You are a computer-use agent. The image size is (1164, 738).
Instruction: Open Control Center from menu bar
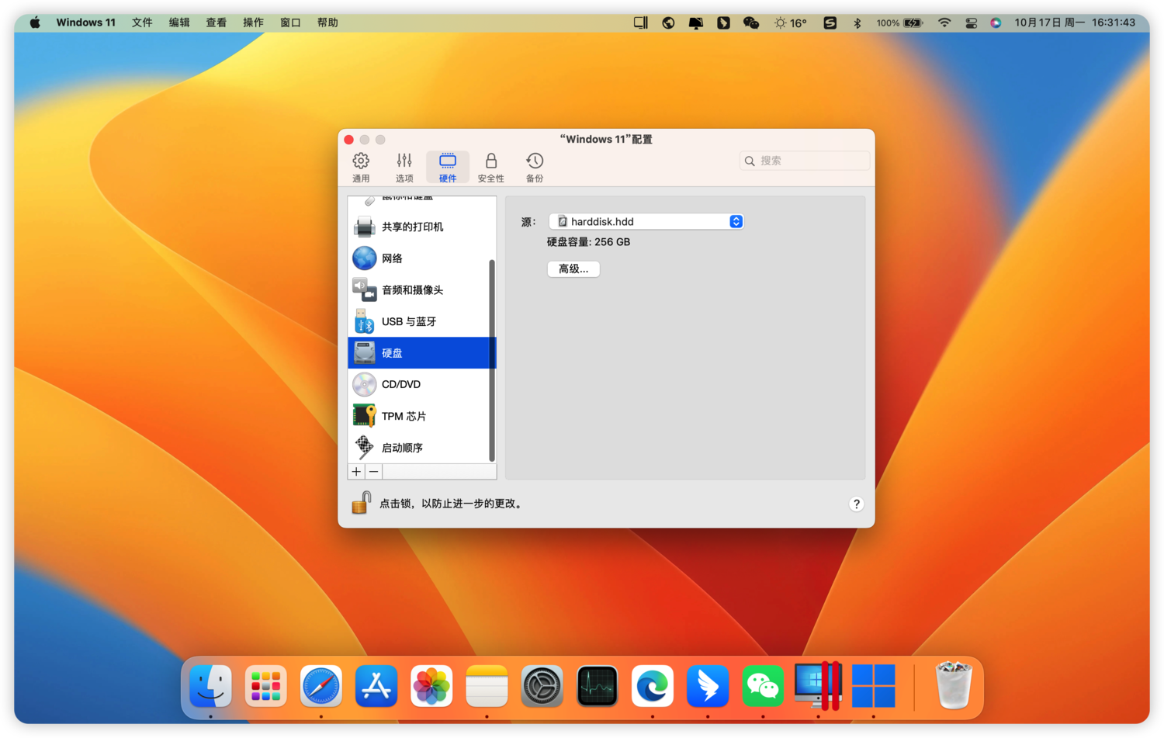971,23
